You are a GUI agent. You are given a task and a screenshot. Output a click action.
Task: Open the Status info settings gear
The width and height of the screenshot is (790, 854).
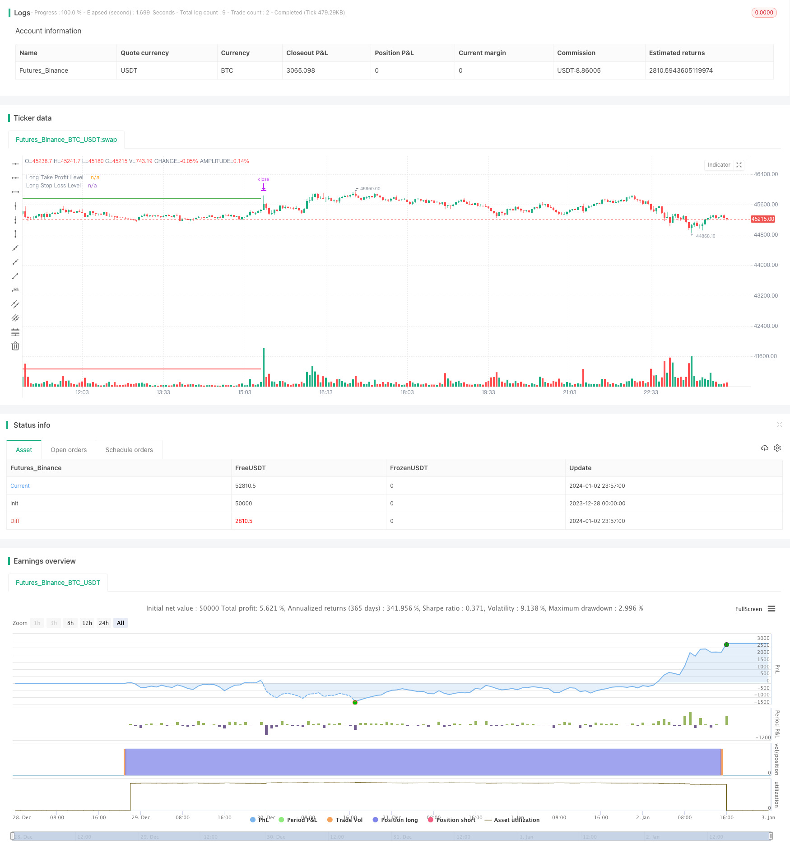pyautogui.click(x=777, y=448)
